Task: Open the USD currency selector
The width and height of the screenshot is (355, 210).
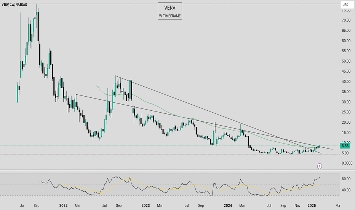Action: [x=347, y=5]
